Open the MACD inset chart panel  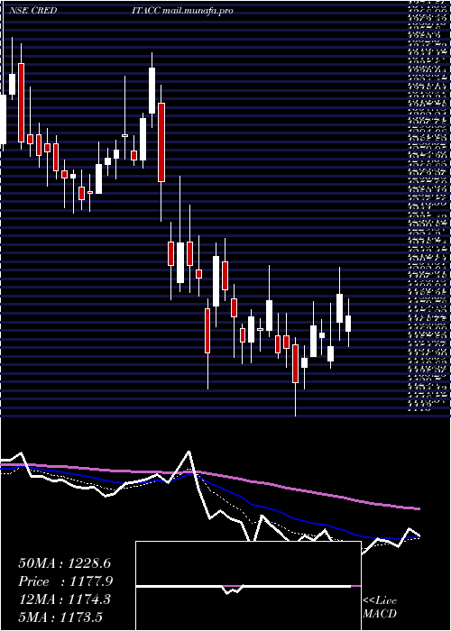click(x=248, y=586)
